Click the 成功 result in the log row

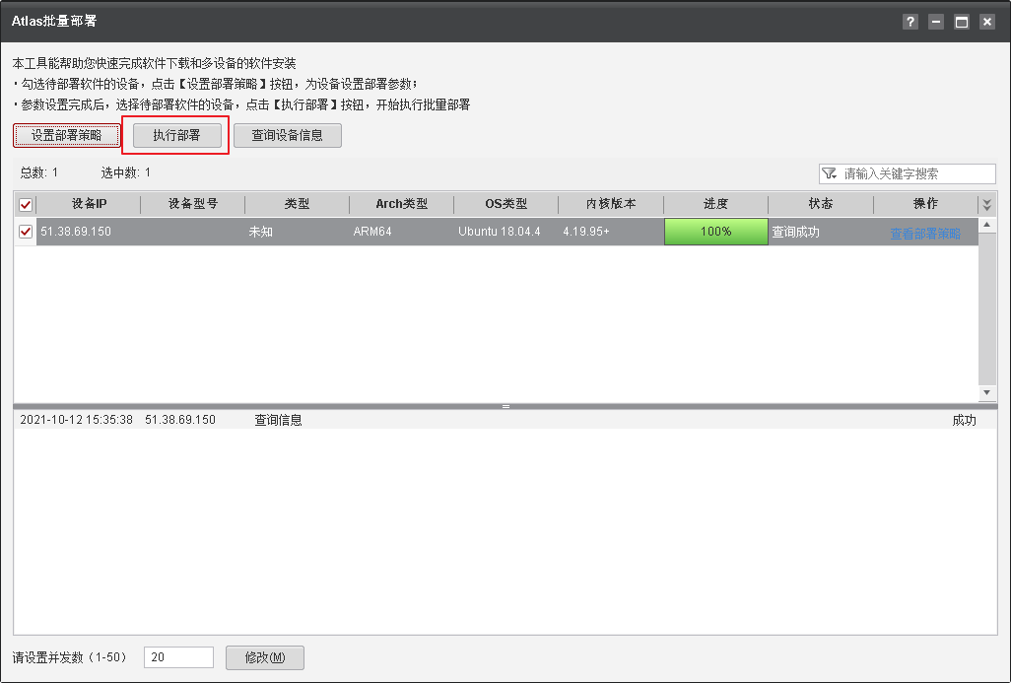click(964, 420)
